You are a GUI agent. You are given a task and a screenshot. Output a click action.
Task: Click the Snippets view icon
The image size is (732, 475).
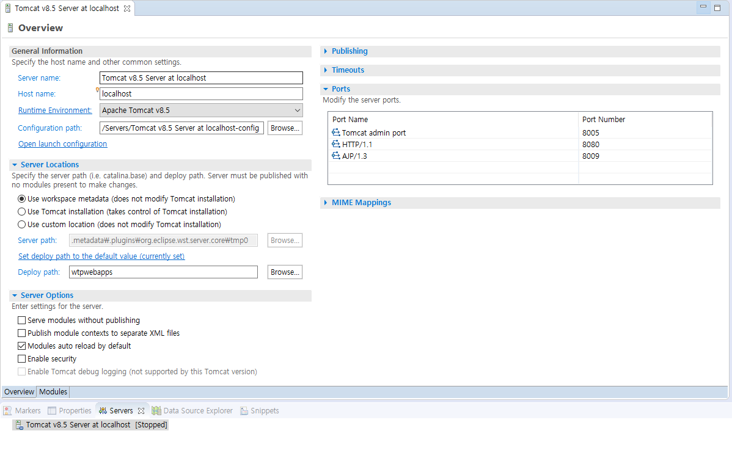[244, 411]
